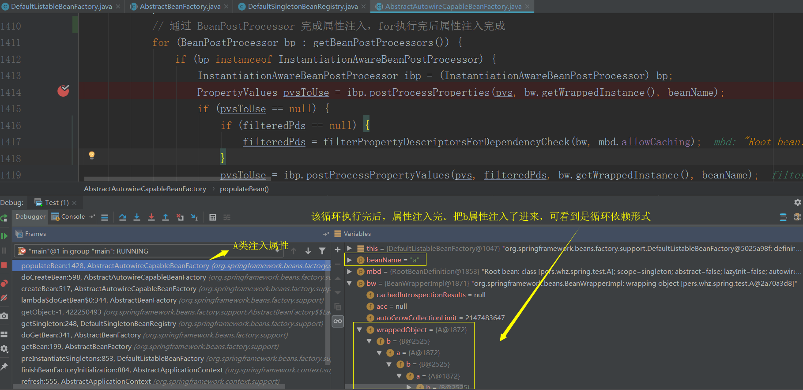The height and width of the screenshot is (390, 803).
Task: Add a New Watch with plus icon
Action: pyautogui.click(x=338, y=250)
